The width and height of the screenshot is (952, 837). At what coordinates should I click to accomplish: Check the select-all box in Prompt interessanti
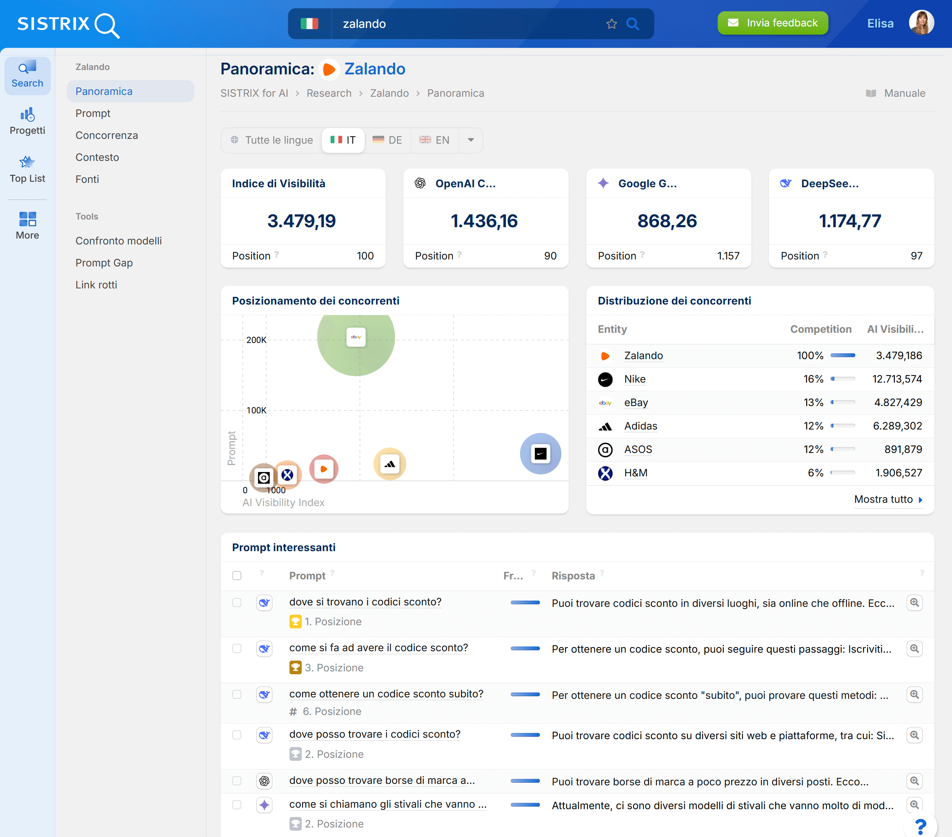point(237,576)
